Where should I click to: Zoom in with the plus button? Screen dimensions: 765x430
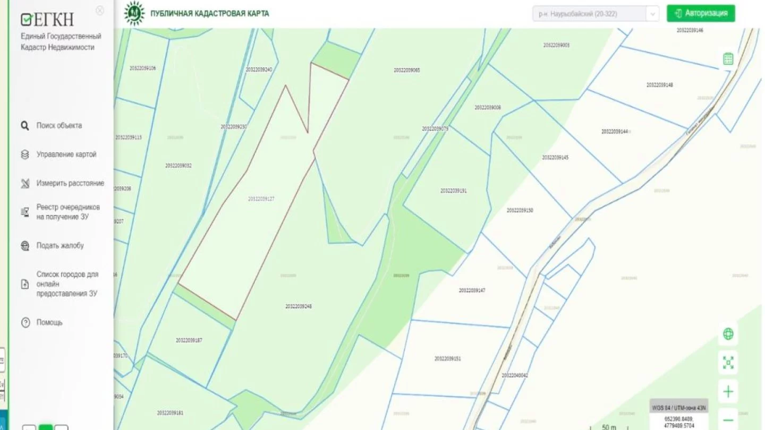[728, 392]
